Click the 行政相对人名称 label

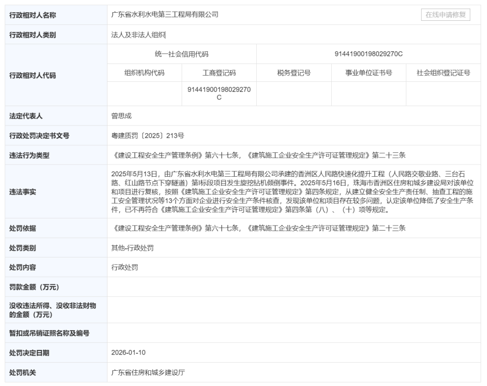32,15
